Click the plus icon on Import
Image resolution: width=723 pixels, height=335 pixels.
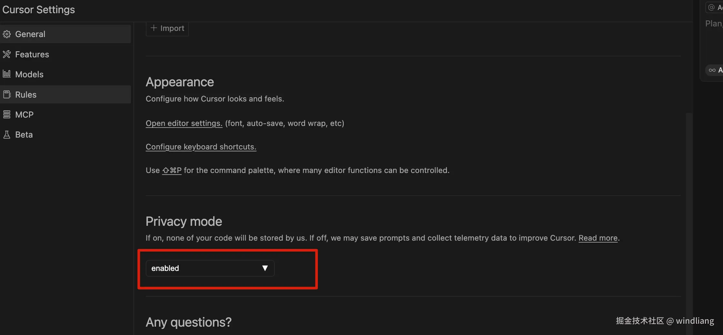pos(154,28)
